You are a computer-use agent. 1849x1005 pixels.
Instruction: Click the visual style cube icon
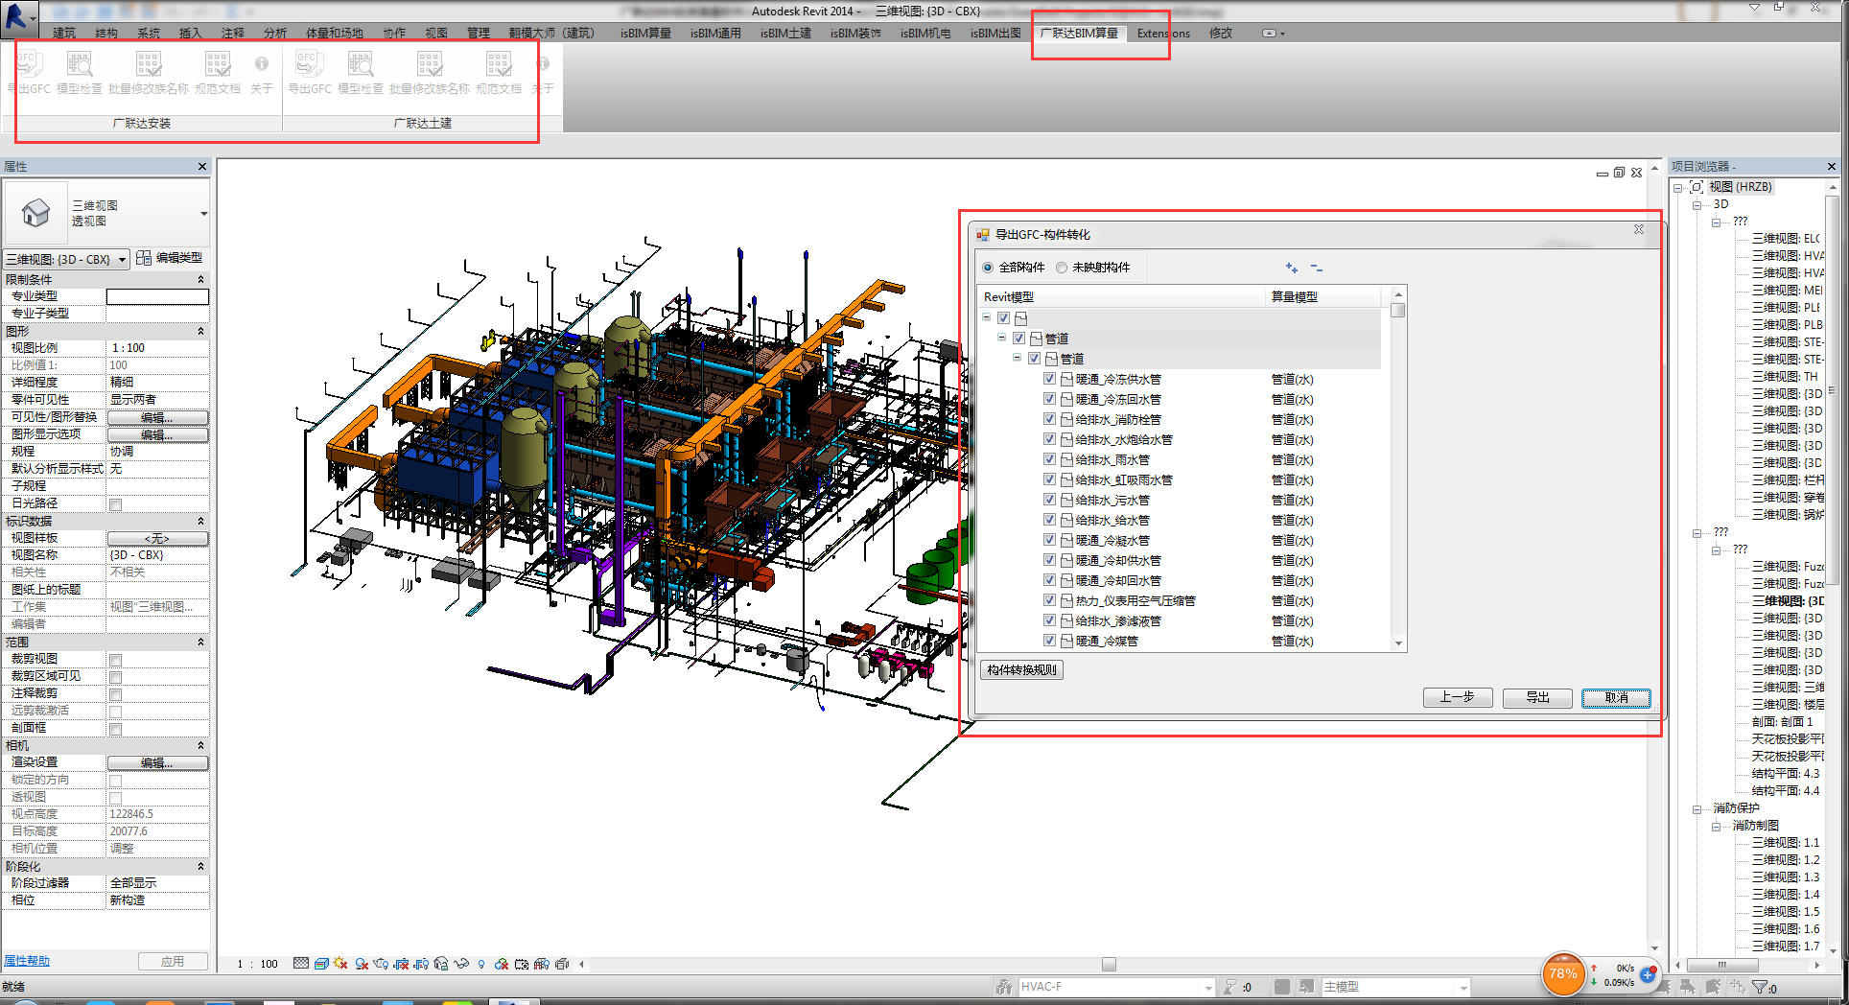click(321, 964)
